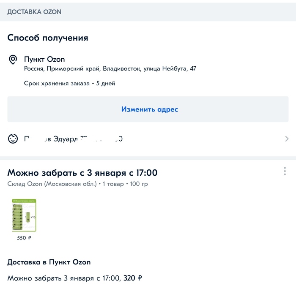Click the Владивосток, улица Нейбута address line
The height and width of the screenshot is (294, 296).
(110, 69)
